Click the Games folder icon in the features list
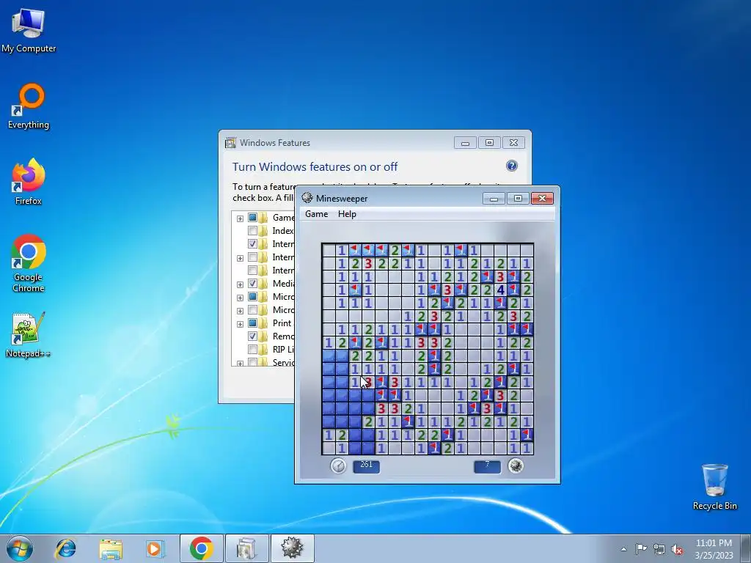 pos(263,217)
